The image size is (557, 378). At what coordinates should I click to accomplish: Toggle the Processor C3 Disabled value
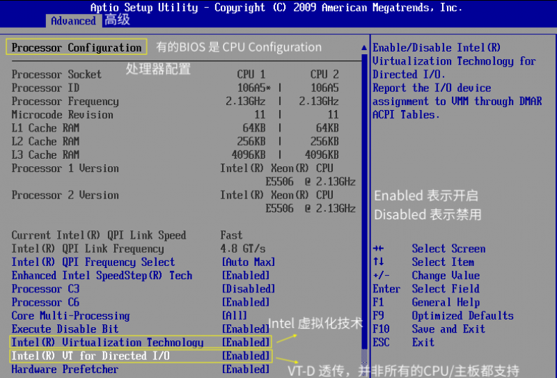click(x=248, y=289)
